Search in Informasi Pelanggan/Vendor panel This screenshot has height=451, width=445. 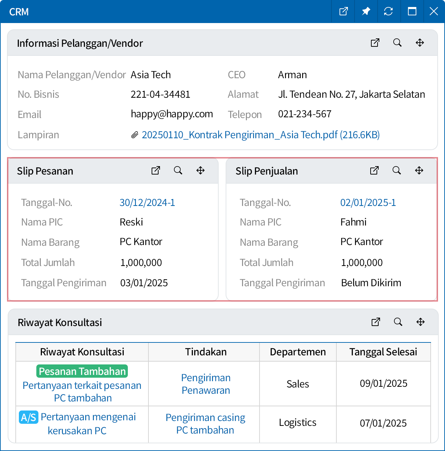pos(397,43)
